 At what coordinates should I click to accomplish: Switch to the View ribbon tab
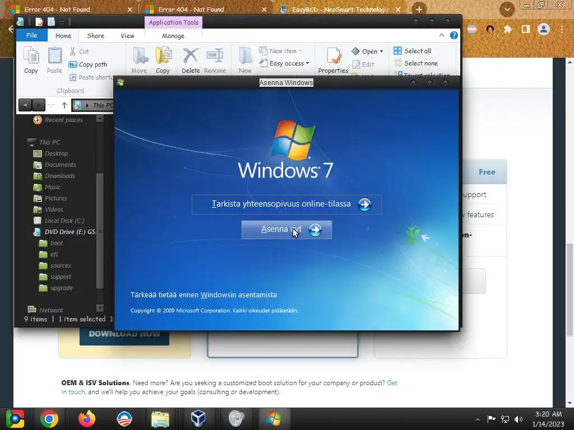click(x=127, y=36)
